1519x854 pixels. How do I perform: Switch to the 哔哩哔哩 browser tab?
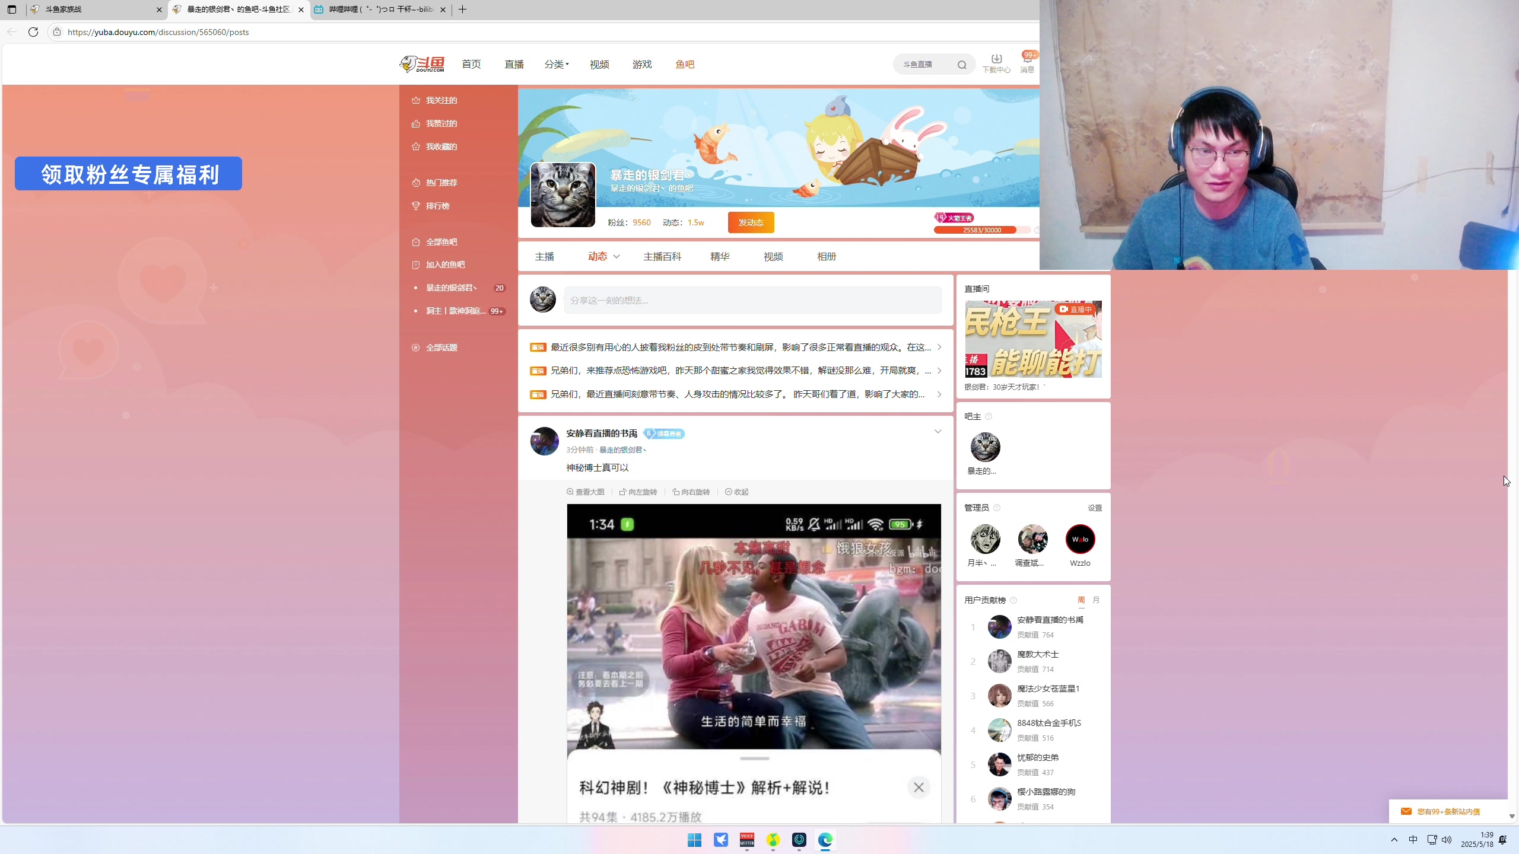pos(380,9)
